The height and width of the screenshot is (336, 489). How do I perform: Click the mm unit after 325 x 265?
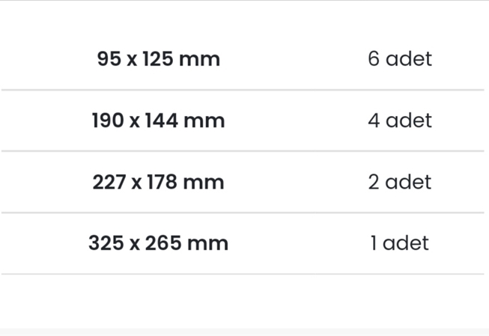point(207,245)
